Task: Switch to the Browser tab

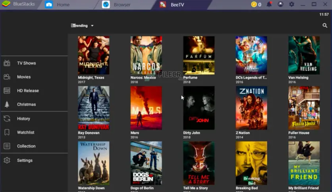Action: tap(122, 5)
